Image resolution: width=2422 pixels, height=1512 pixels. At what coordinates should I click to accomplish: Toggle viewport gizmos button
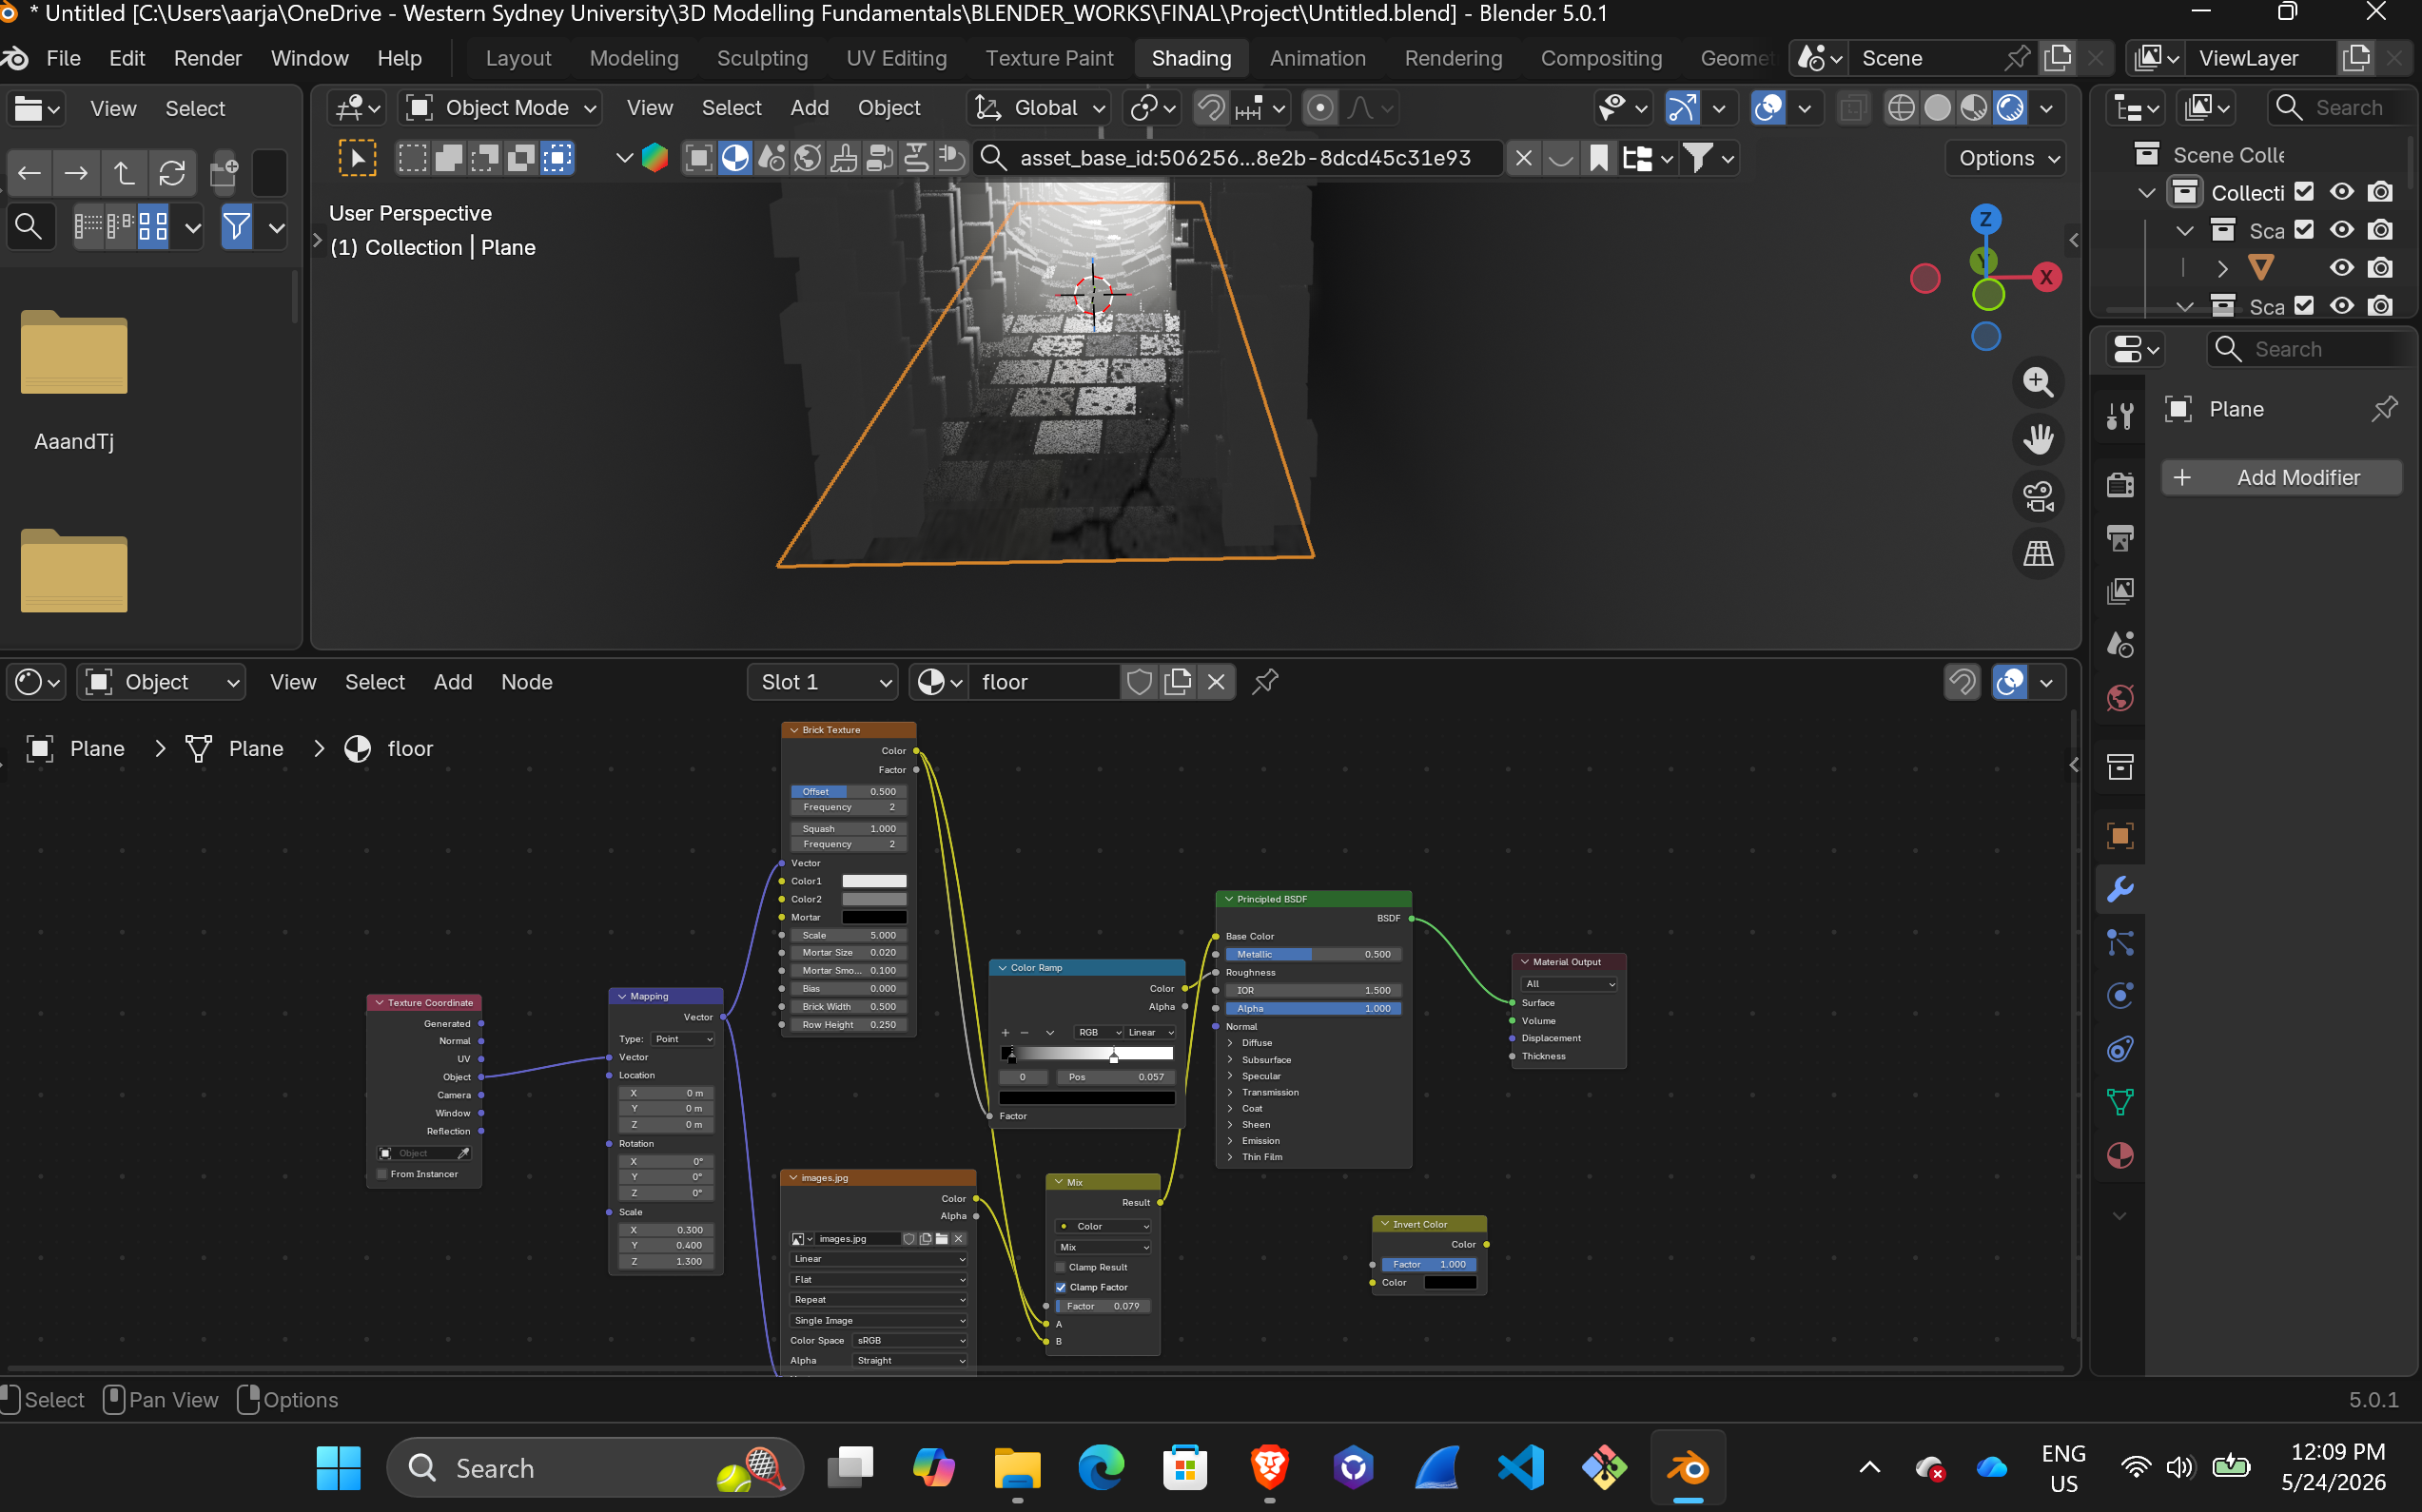(1683, 108)
